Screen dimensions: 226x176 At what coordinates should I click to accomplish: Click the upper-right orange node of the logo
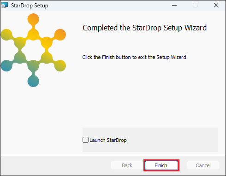(60, 35)
